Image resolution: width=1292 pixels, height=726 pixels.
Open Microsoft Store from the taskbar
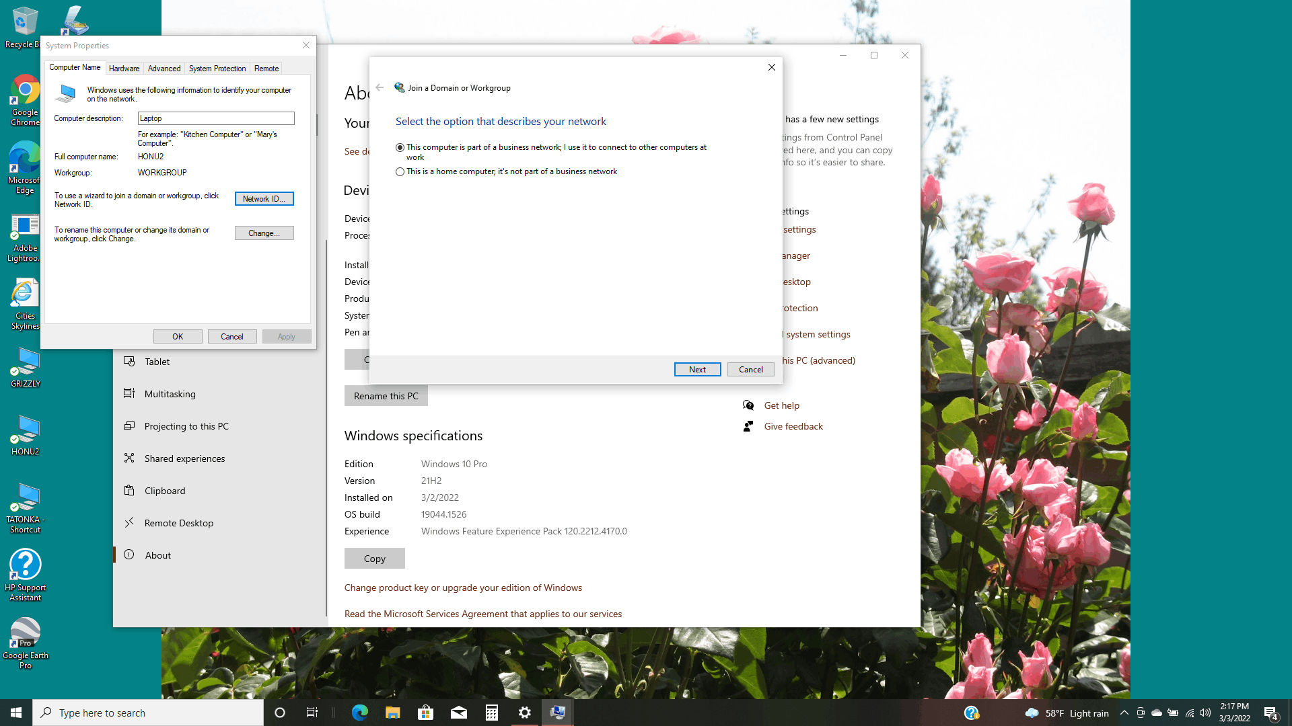tap(425, 713)
